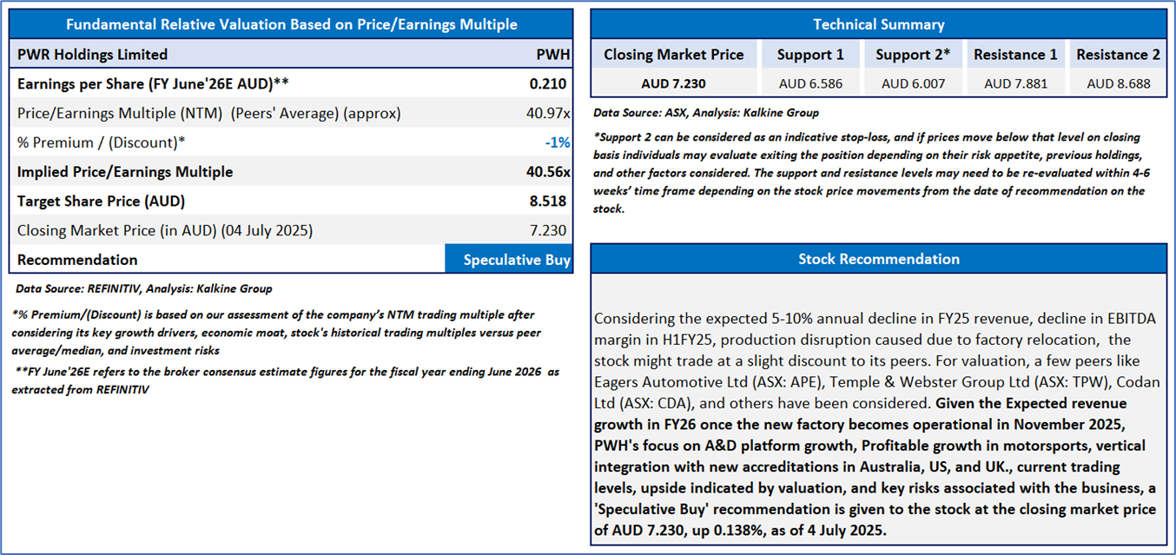Click the Data Source: ASX note

(706, 113)
